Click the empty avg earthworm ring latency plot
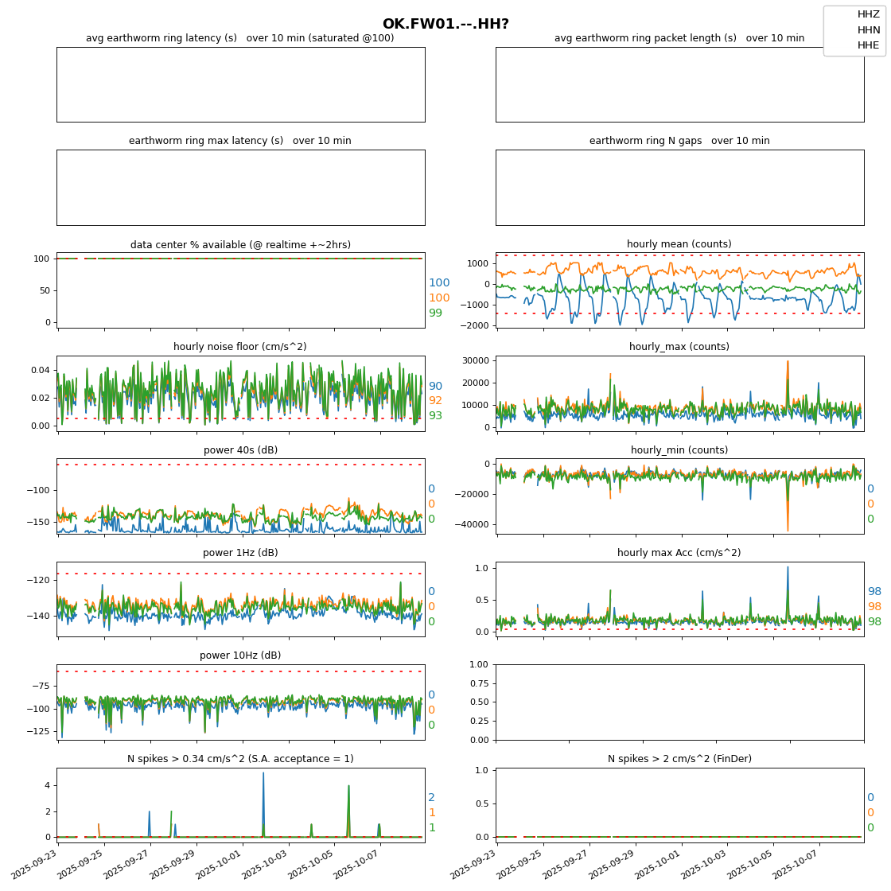891x891 pixels. tap(240, 84)
